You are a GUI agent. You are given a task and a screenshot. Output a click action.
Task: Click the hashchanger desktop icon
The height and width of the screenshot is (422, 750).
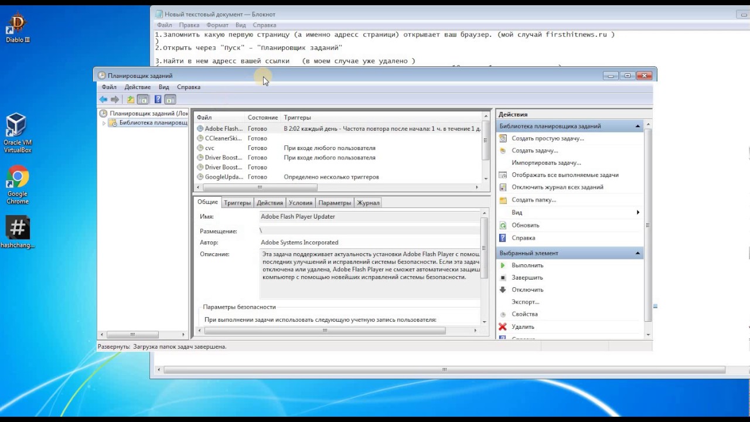[18, 233]
